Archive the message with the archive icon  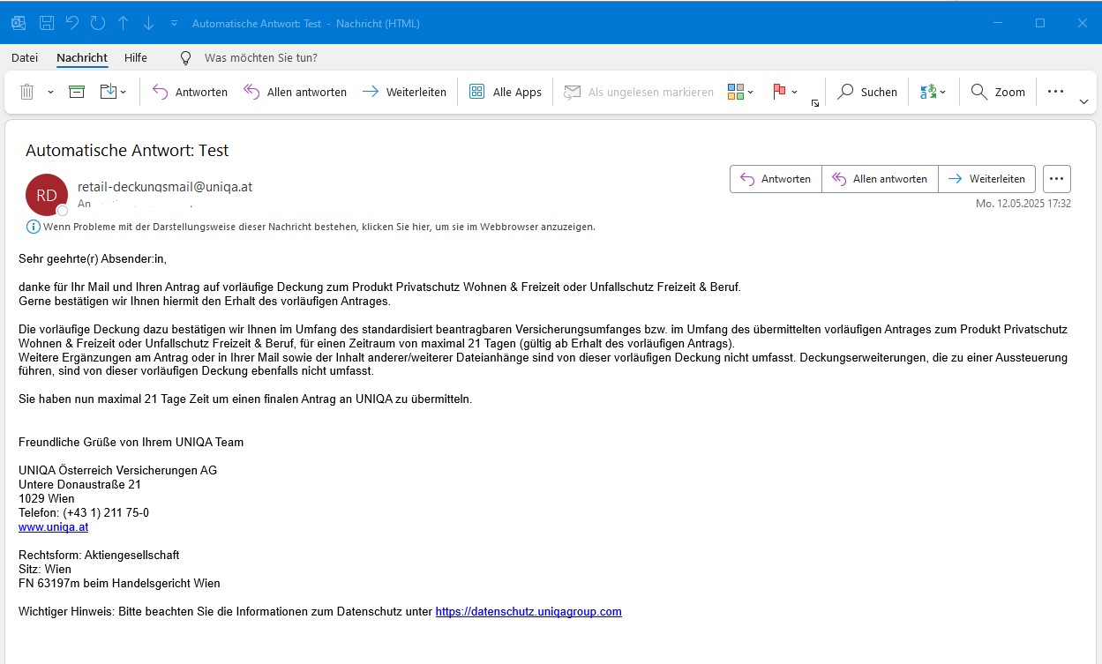coord(77,92)
